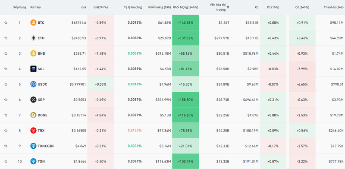345x169 pixels.
Task: Click the TRON TRX logo icon
Action: [x=33, y=131]
